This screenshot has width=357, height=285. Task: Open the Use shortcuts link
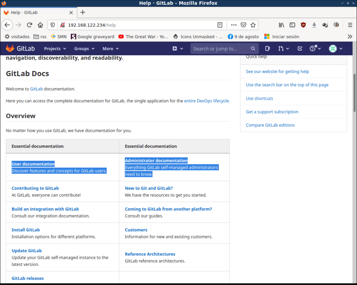click(259, 98)
